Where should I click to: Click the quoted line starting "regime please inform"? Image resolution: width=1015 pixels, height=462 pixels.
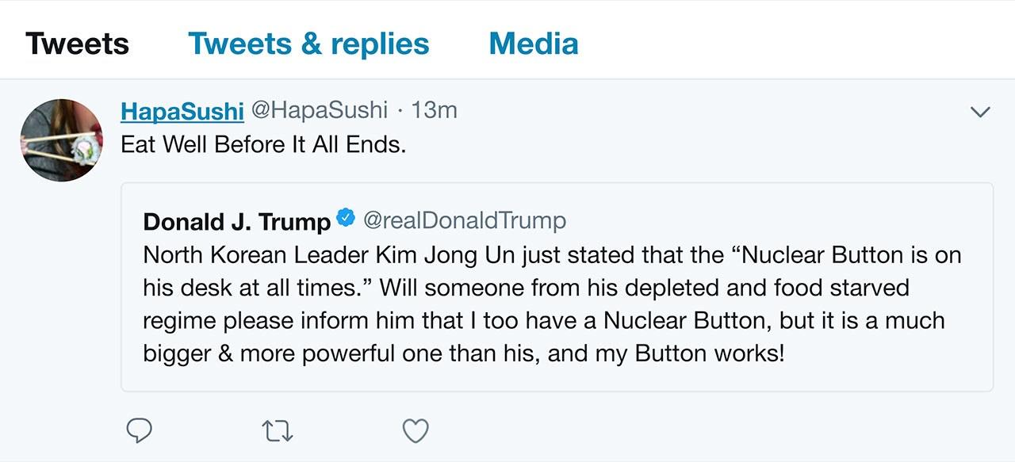[544, 321]
